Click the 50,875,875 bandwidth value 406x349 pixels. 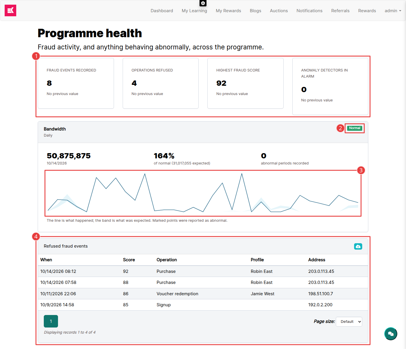click(x=69, y=156)
